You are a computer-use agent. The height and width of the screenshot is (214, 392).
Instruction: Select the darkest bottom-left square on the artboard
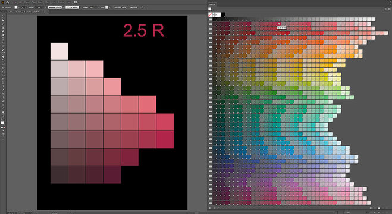point(59,175)
